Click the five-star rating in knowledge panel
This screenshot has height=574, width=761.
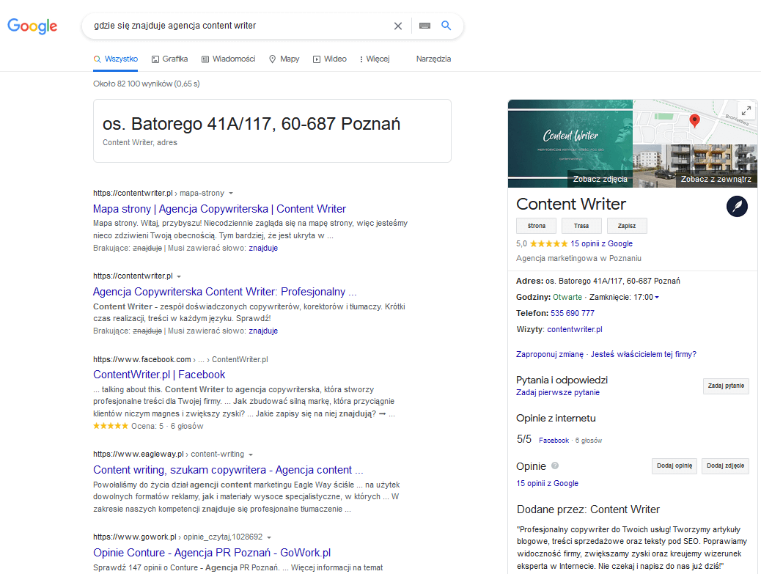(x=548, y=243)
